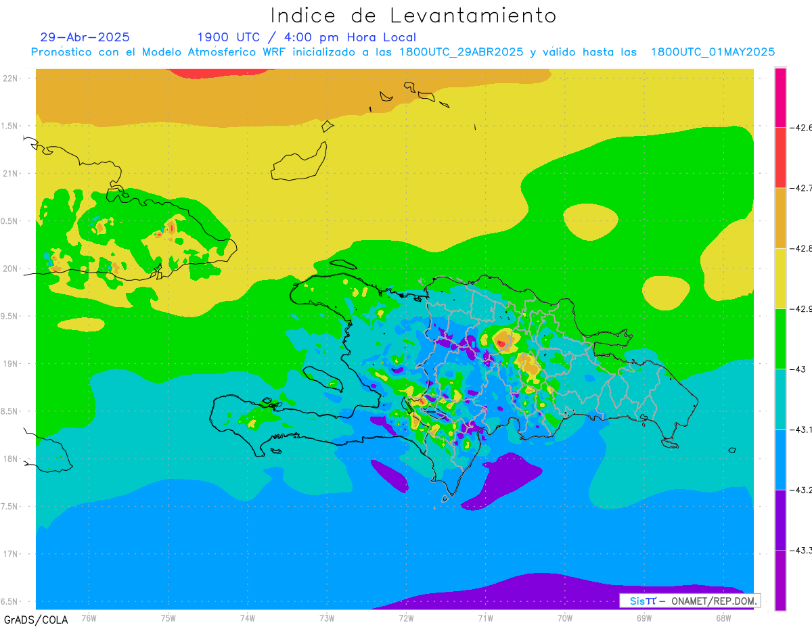
Task: Click the pink segment atop the color legend
Action: (x=780, y=97)
